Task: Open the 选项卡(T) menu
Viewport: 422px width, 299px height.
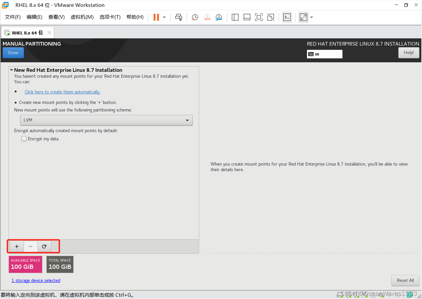Action: pyautogui.click(x=110, y=17)
